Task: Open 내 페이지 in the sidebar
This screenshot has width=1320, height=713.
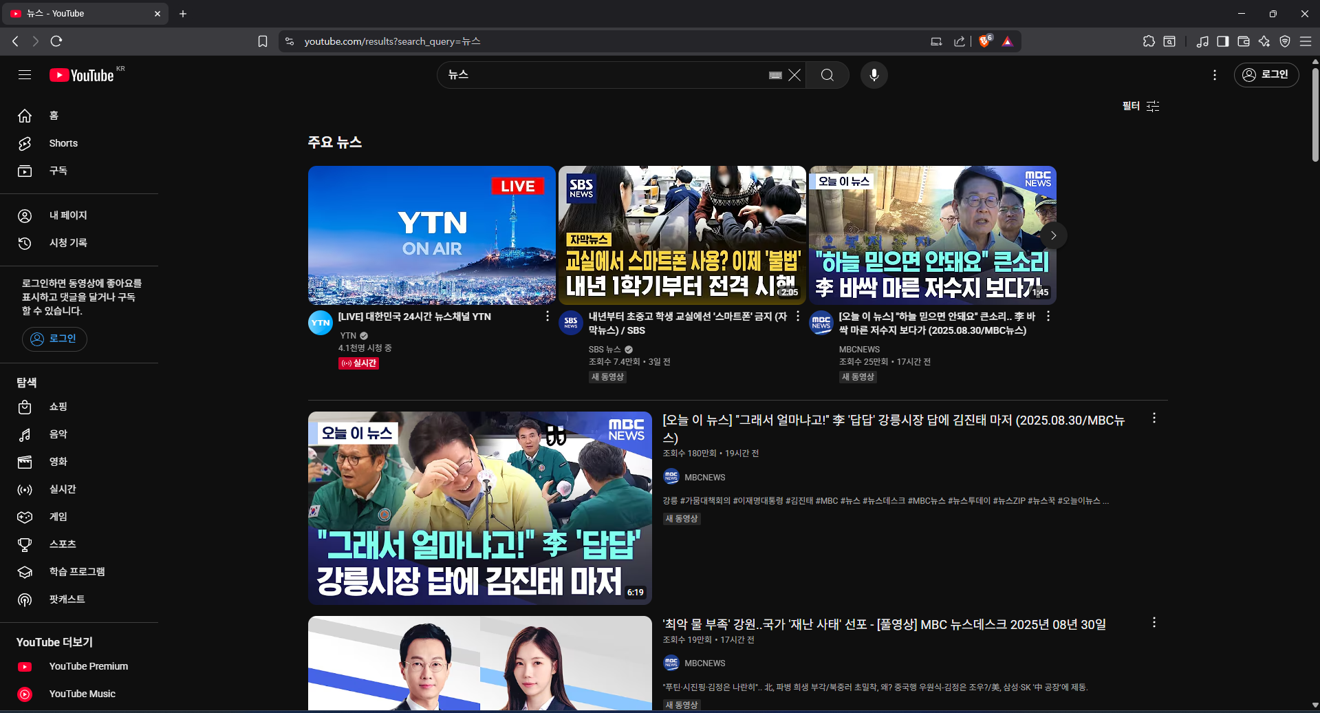Action: (x=79, y=215)
